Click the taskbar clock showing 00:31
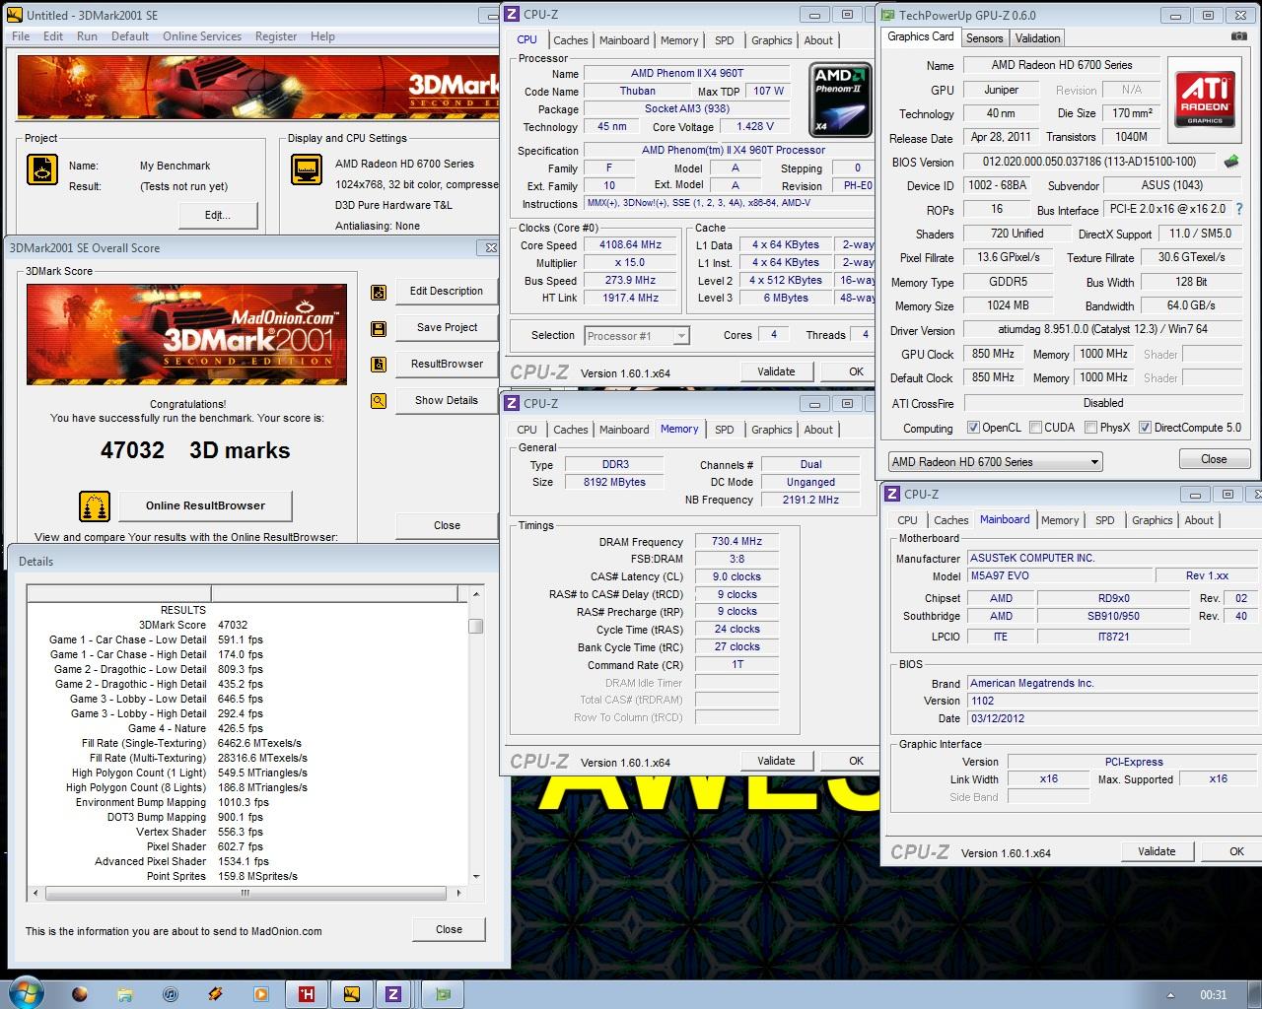Image resolution: width=1262 pixels, height=1009 pixels. 1214,994
